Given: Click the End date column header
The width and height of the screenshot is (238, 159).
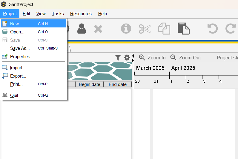Looking at the screenshot, I should click(117, 84).
